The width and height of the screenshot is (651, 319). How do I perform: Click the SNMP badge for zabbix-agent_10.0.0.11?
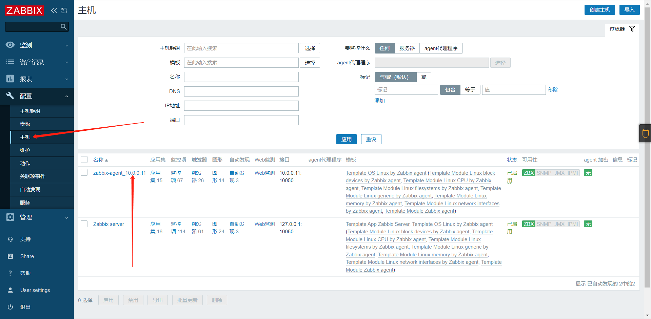tap(544, 173)
